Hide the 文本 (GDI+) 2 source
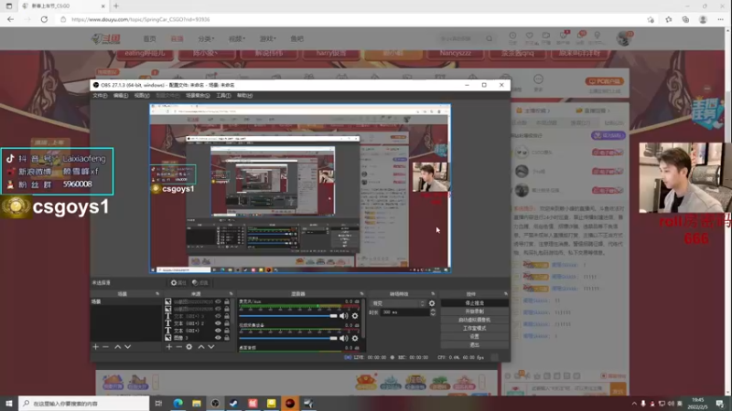732x411 pixels. click(218, 323)
